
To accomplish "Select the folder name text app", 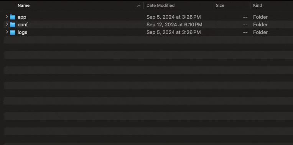I will coord(22,17).
